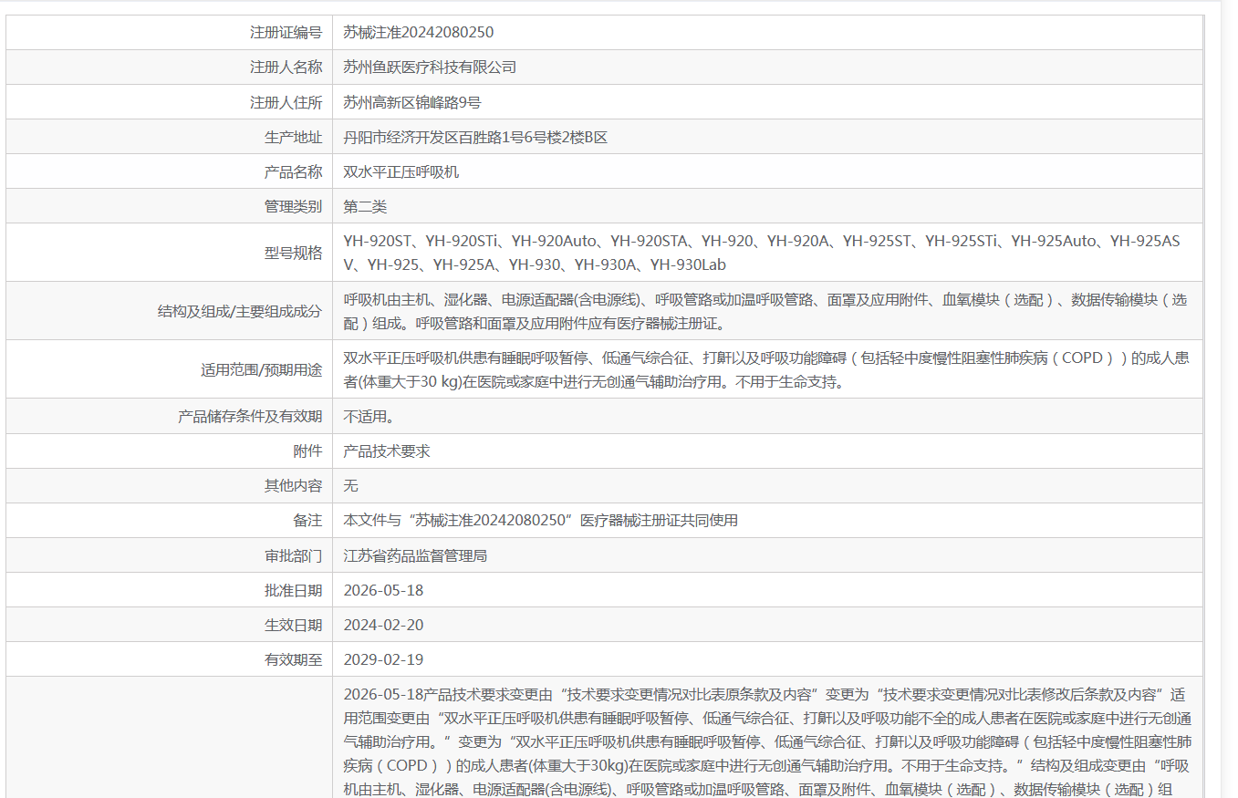Select registration number 苏械注准20242080250 in top row

[418, 32]
